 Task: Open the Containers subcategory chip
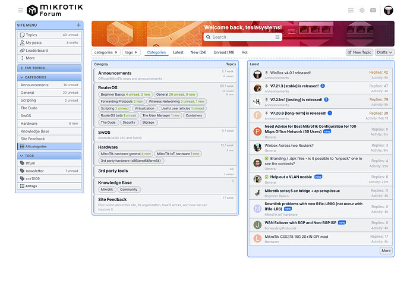(194, 115)
